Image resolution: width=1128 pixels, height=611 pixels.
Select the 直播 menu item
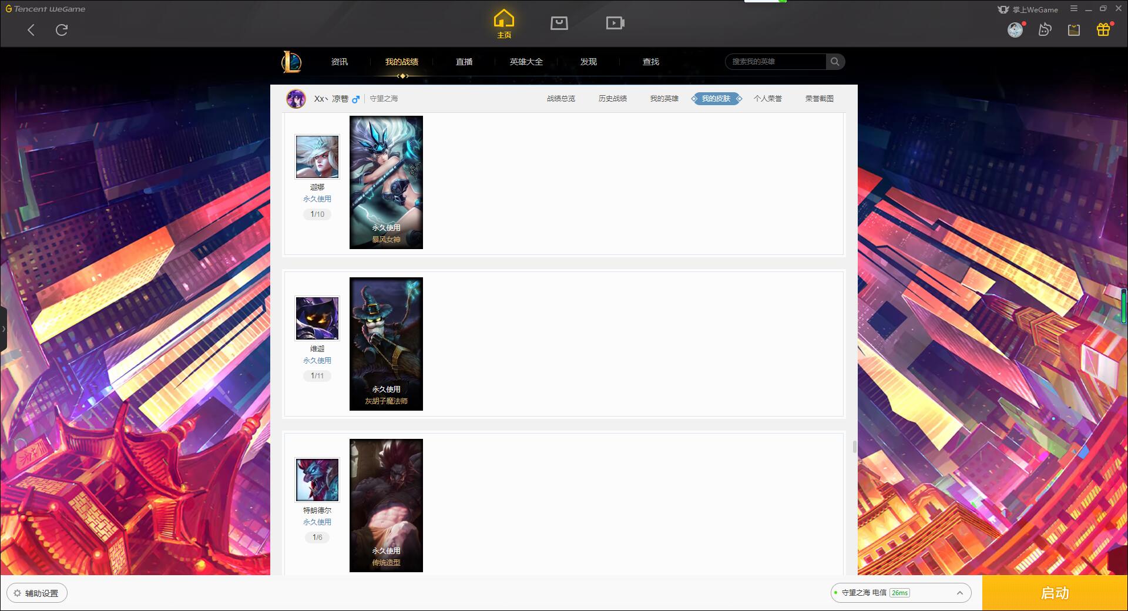coord(464,62)
